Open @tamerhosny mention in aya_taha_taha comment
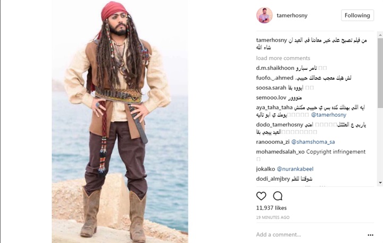Screen dimensions: 383x243 (x=329, y=115)
